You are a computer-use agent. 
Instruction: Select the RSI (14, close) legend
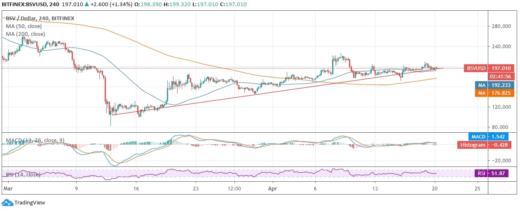click(x=23, y=174)
